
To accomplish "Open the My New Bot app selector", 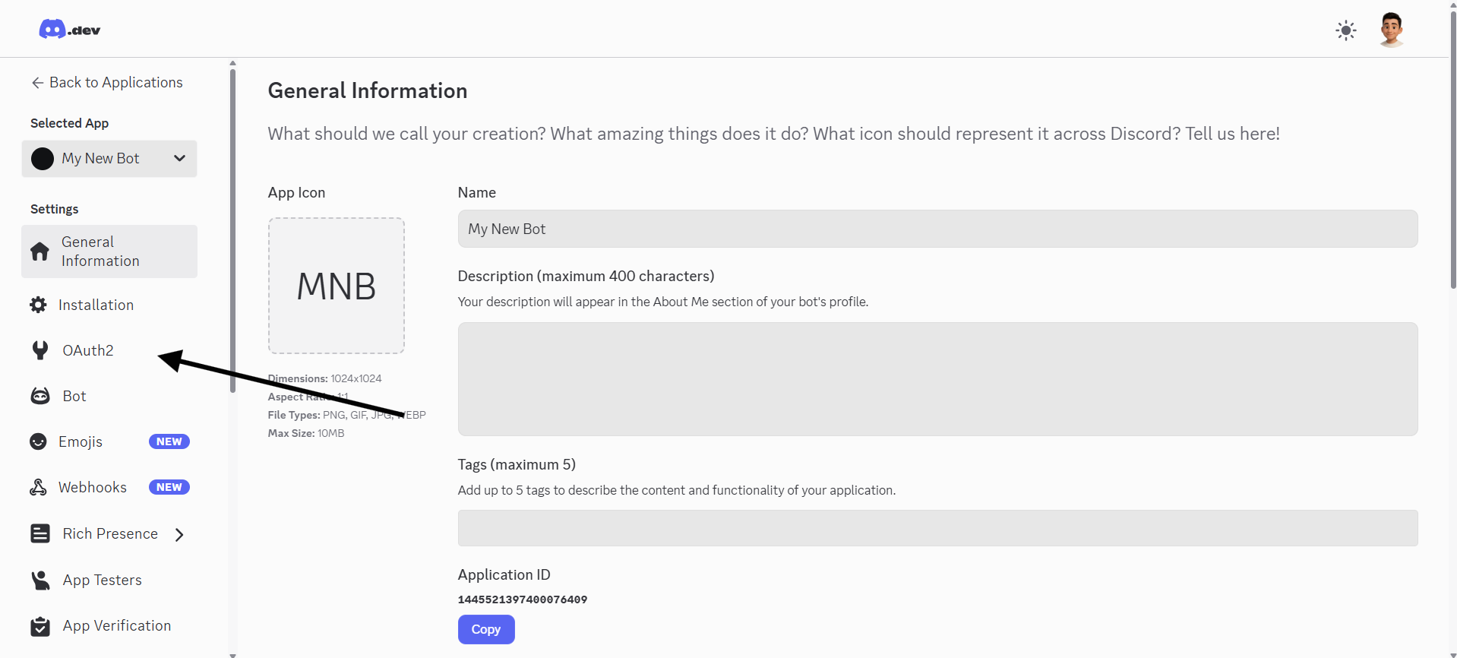I will tap(109, 158).
